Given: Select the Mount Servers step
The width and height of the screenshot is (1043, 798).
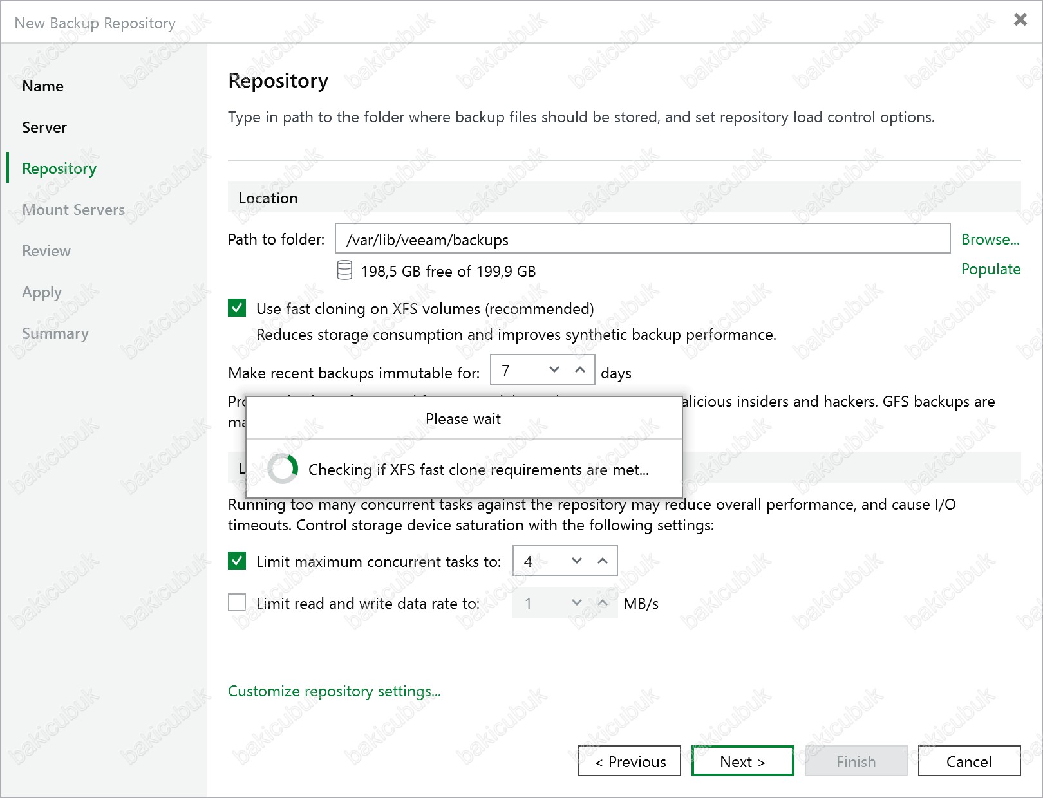Looking at the screenshot, I should [x=73, y=210].
